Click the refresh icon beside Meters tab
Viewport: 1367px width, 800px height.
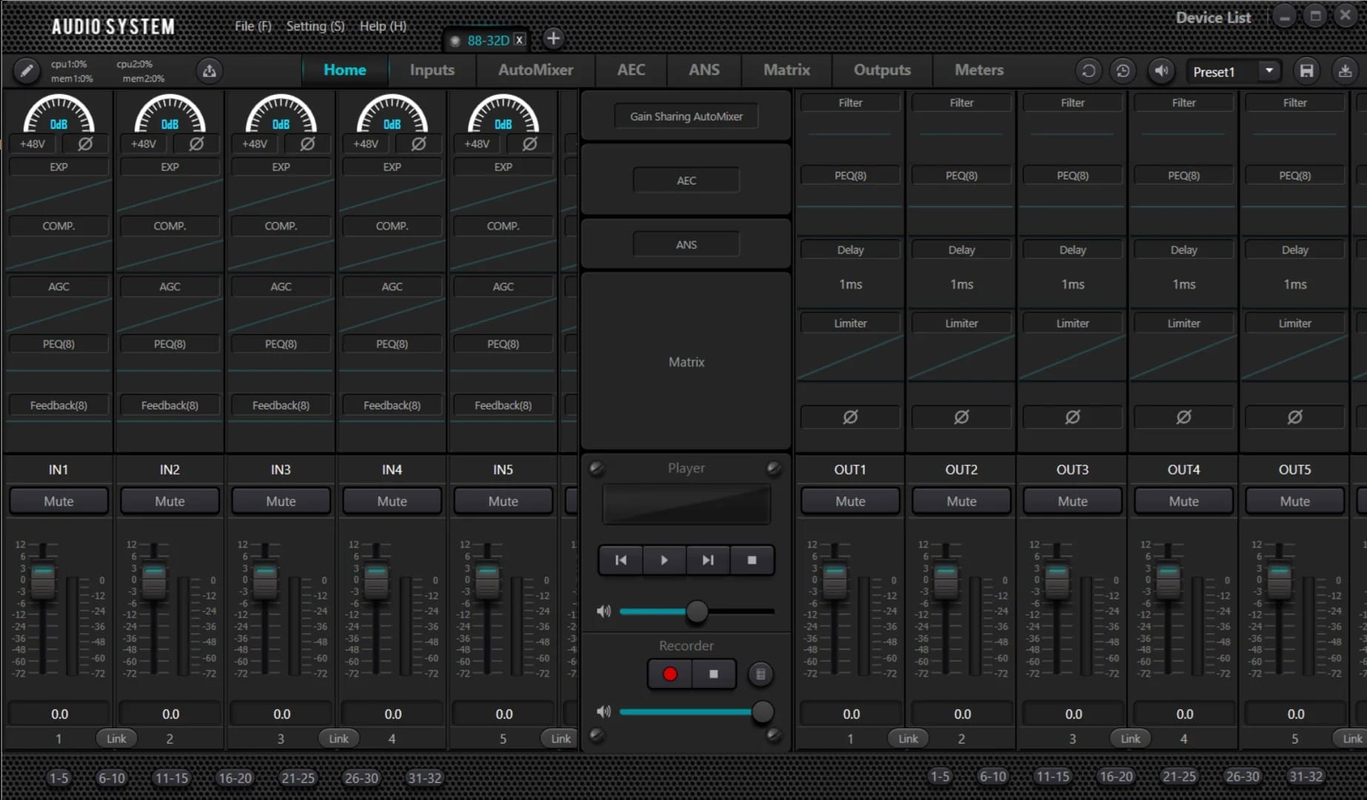pos(1088,71)
